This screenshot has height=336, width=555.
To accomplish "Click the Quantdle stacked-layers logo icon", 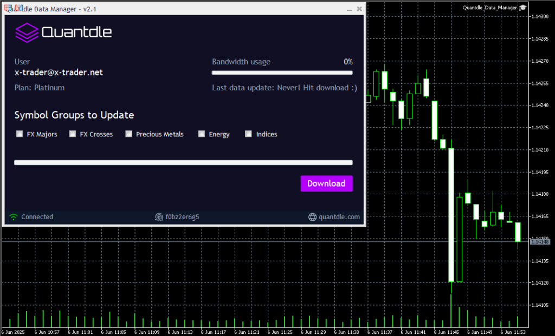I will tap(27, 32).
